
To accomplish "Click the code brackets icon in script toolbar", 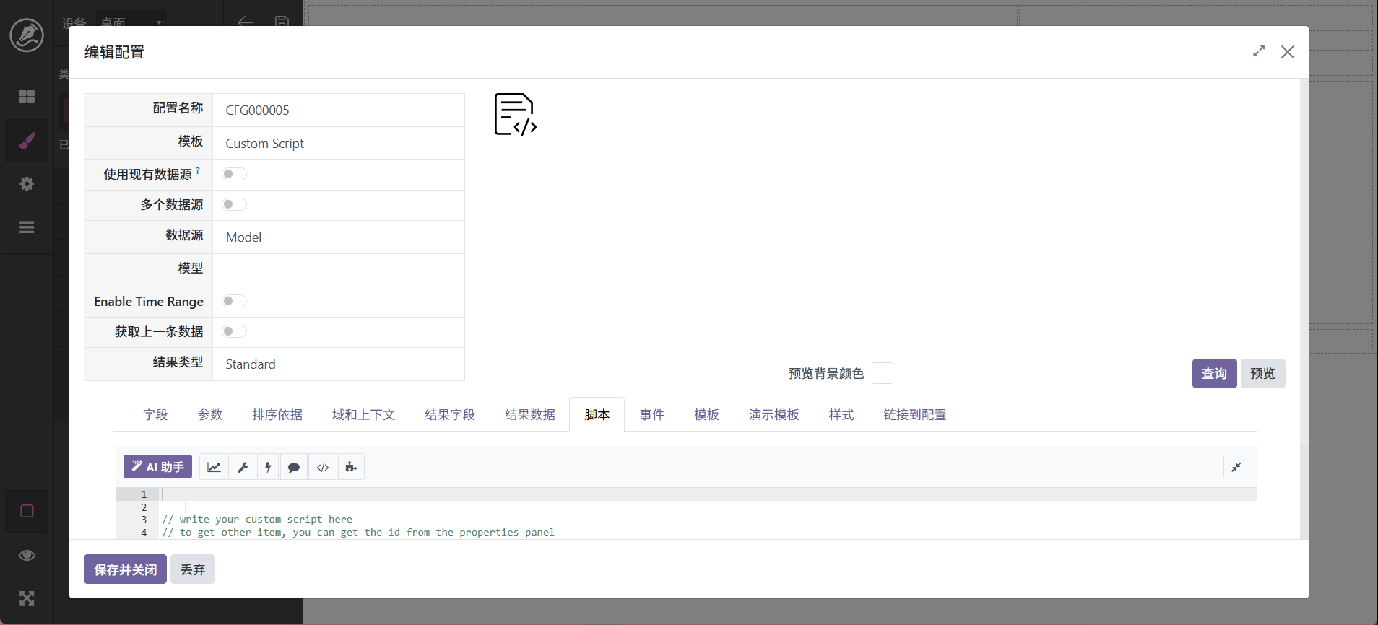I will click(323, 467).
